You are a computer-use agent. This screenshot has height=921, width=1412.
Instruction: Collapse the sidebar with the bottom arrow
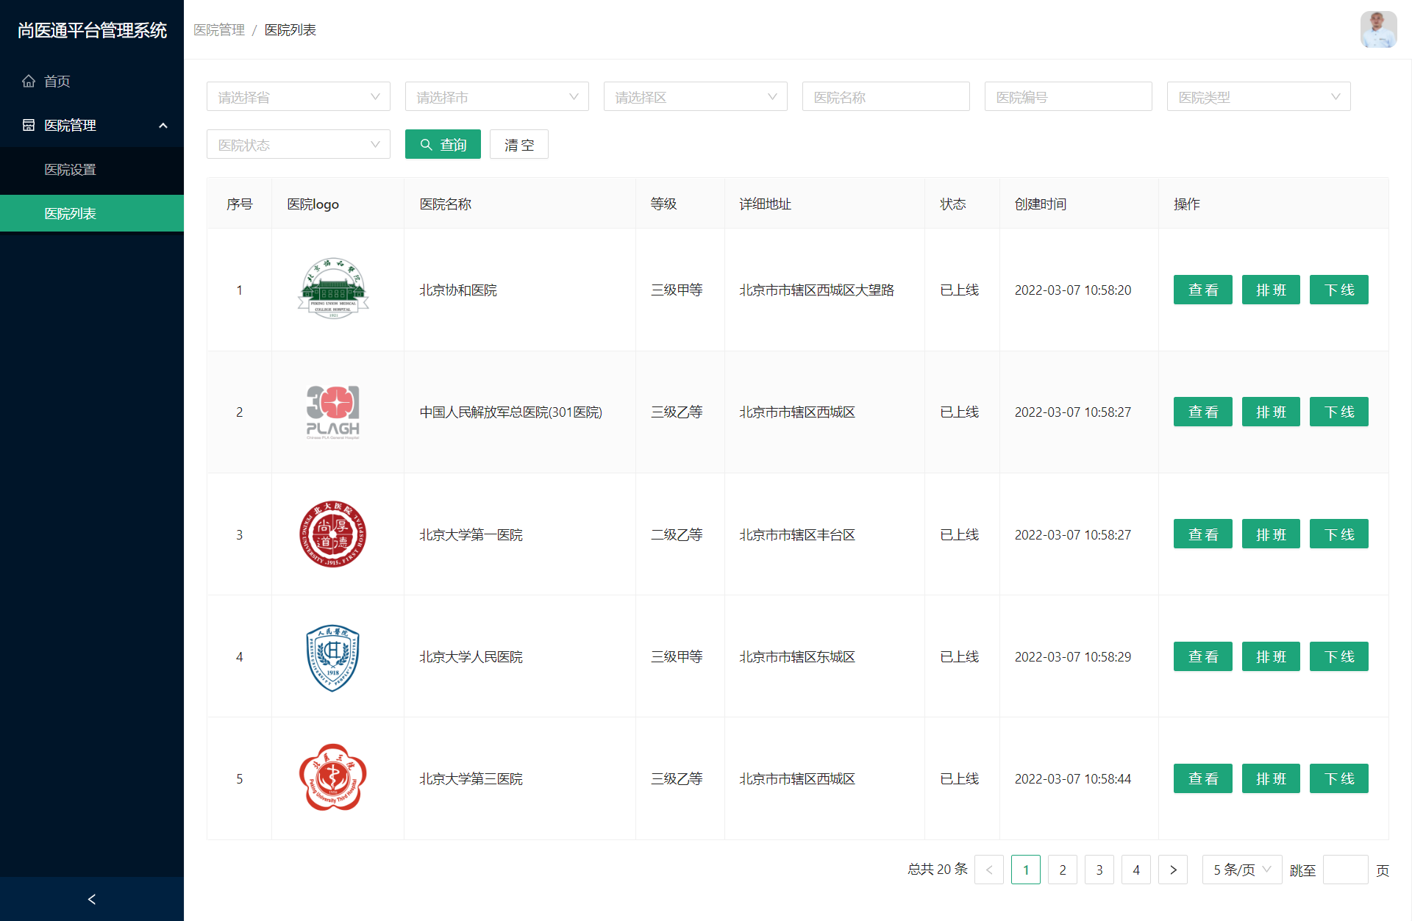coord(92,899)
